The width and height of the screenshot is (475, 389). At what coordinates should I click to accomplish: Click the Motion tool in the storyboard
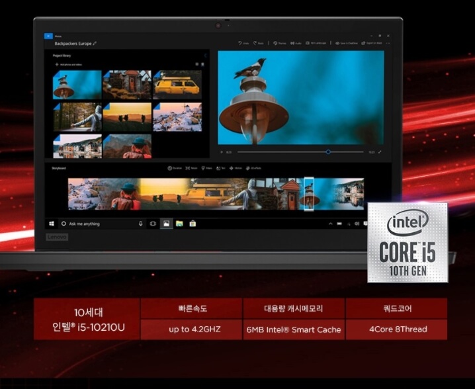pos(236,168)
